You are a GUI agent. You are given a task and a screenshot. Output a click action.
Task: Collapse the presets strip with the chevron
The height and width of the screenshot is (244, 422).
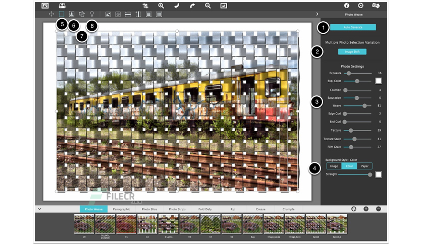39,209
